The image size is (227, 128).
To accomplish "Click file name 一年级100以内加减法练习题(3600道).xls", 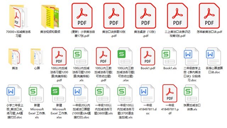I will 103,109.
